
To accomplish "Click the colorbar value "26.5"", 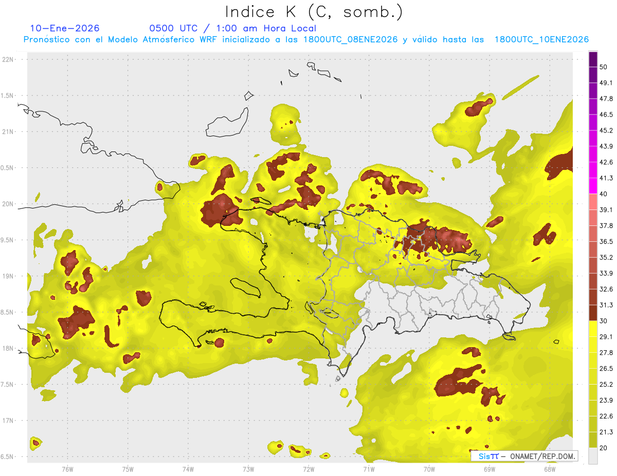I will click(606, 369).
